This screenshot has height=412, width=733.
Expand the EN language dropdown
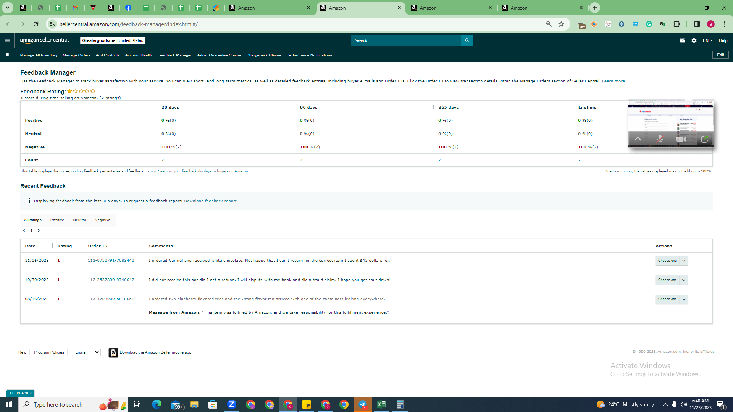pos(707,40)
